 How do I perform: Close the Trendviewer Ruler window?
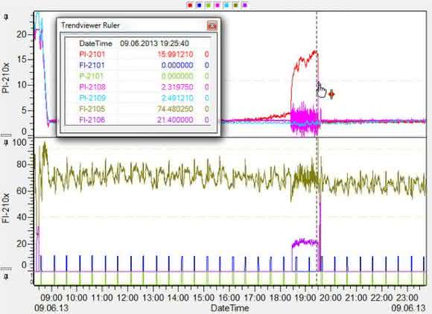pyautogui.click(x=212, y=26)
